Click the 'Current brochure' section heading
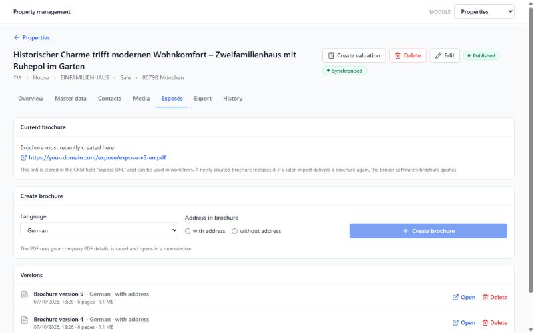 (x=43, y=127)
